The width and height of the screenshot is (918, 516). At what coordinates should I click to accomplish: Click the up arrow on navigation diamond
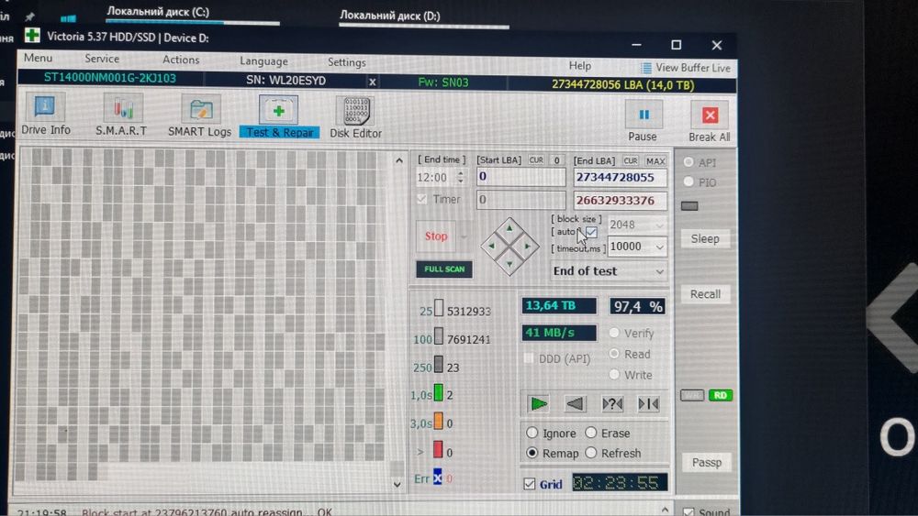tap(509, 228)
